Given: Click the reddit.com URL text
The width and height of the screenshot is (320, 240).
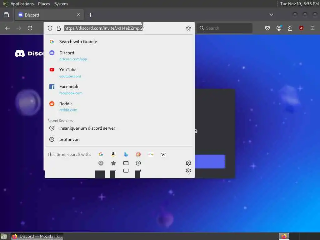Looking at the screenshot, I should 68,110.
